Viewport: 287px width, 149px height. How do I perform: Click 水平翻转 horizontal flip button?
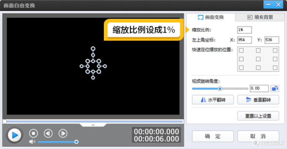[x=213, y=100]
